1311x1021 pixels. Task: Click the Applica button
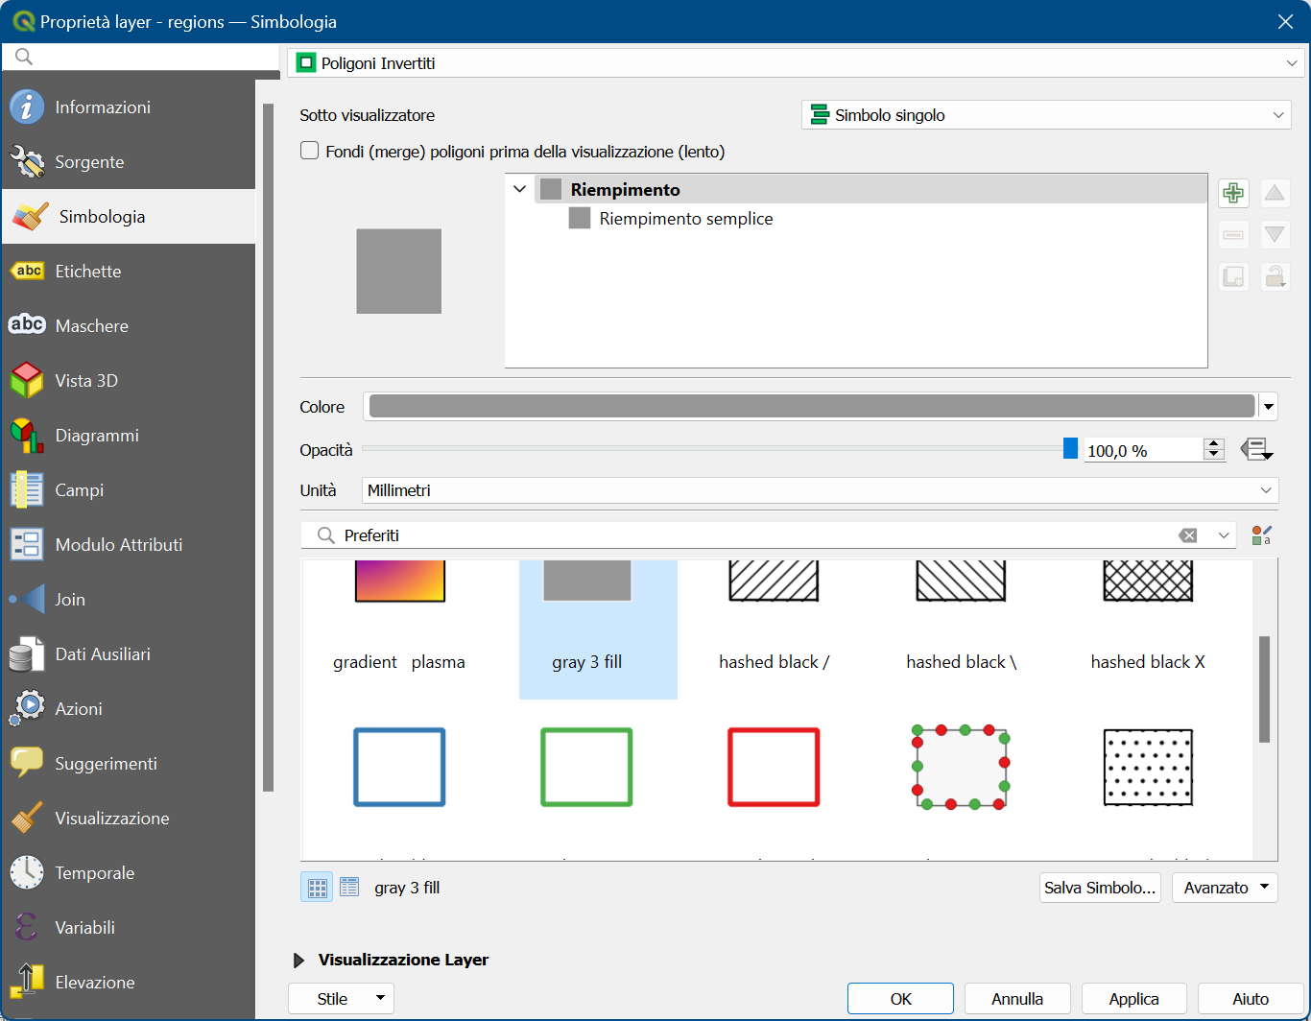tap(1134, 999)
